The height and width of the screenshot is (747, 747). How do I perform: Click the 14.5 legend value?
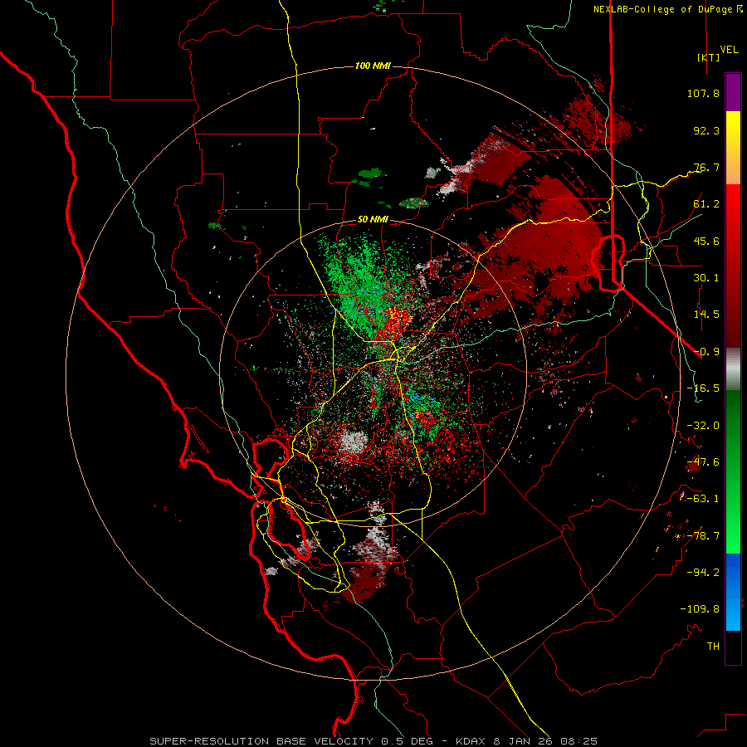click(x=706, y=315)
